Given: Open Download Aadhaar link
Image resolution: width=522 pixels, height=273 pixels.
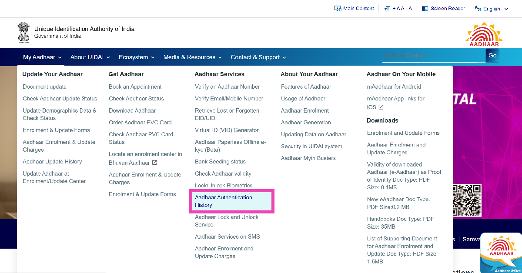Looking at the screenshot, I should (x=132, y=111).
